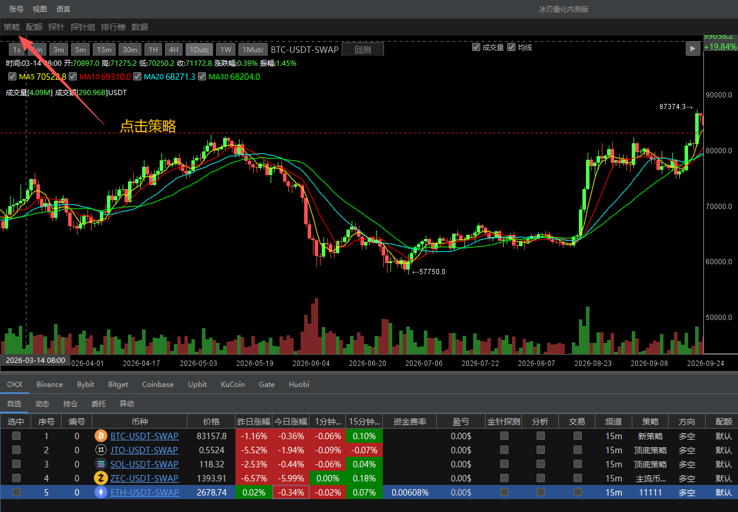Click the play arrow button above the chart

tap(693, 49)
